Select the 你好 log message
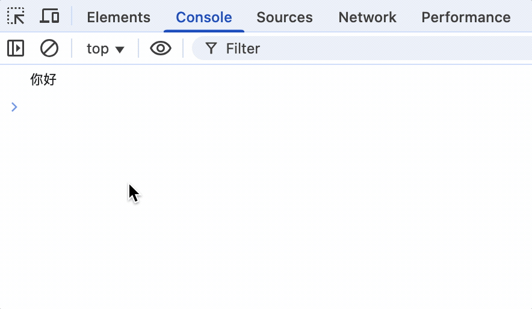The image size is (532, 309). pos(43,79)
